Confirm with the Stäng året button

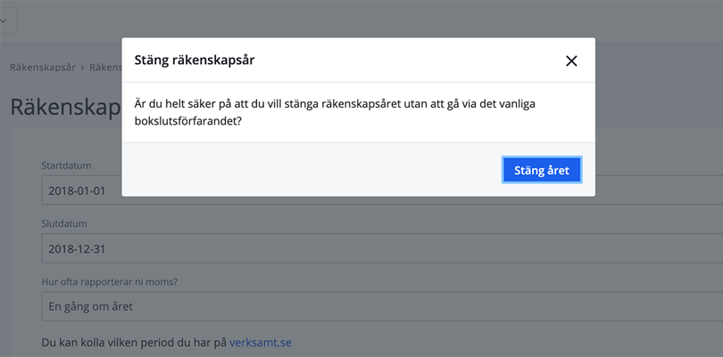pyautogui.click(x=542, y=170)
